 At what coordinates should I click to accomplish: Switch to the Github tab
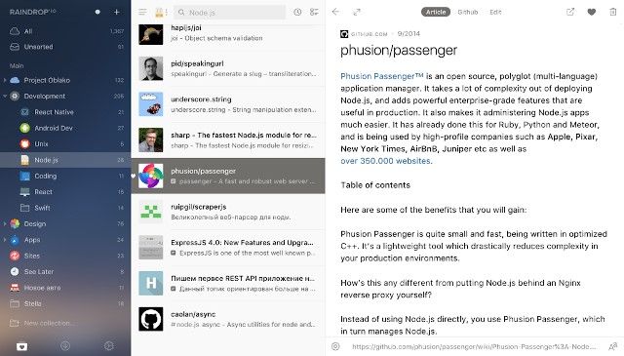pyautogui.click(x=468, y=12)
